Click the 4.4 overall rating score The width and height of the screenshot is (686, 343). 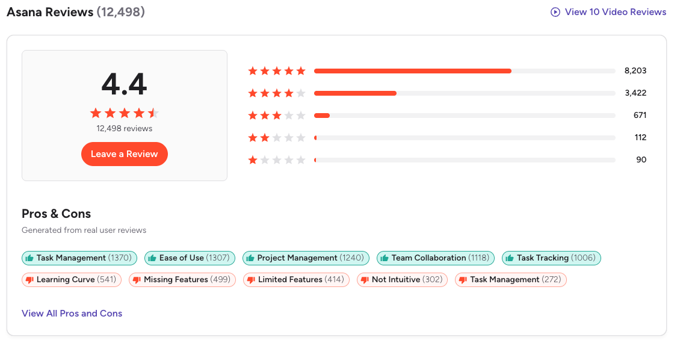[x=124, y=84]
